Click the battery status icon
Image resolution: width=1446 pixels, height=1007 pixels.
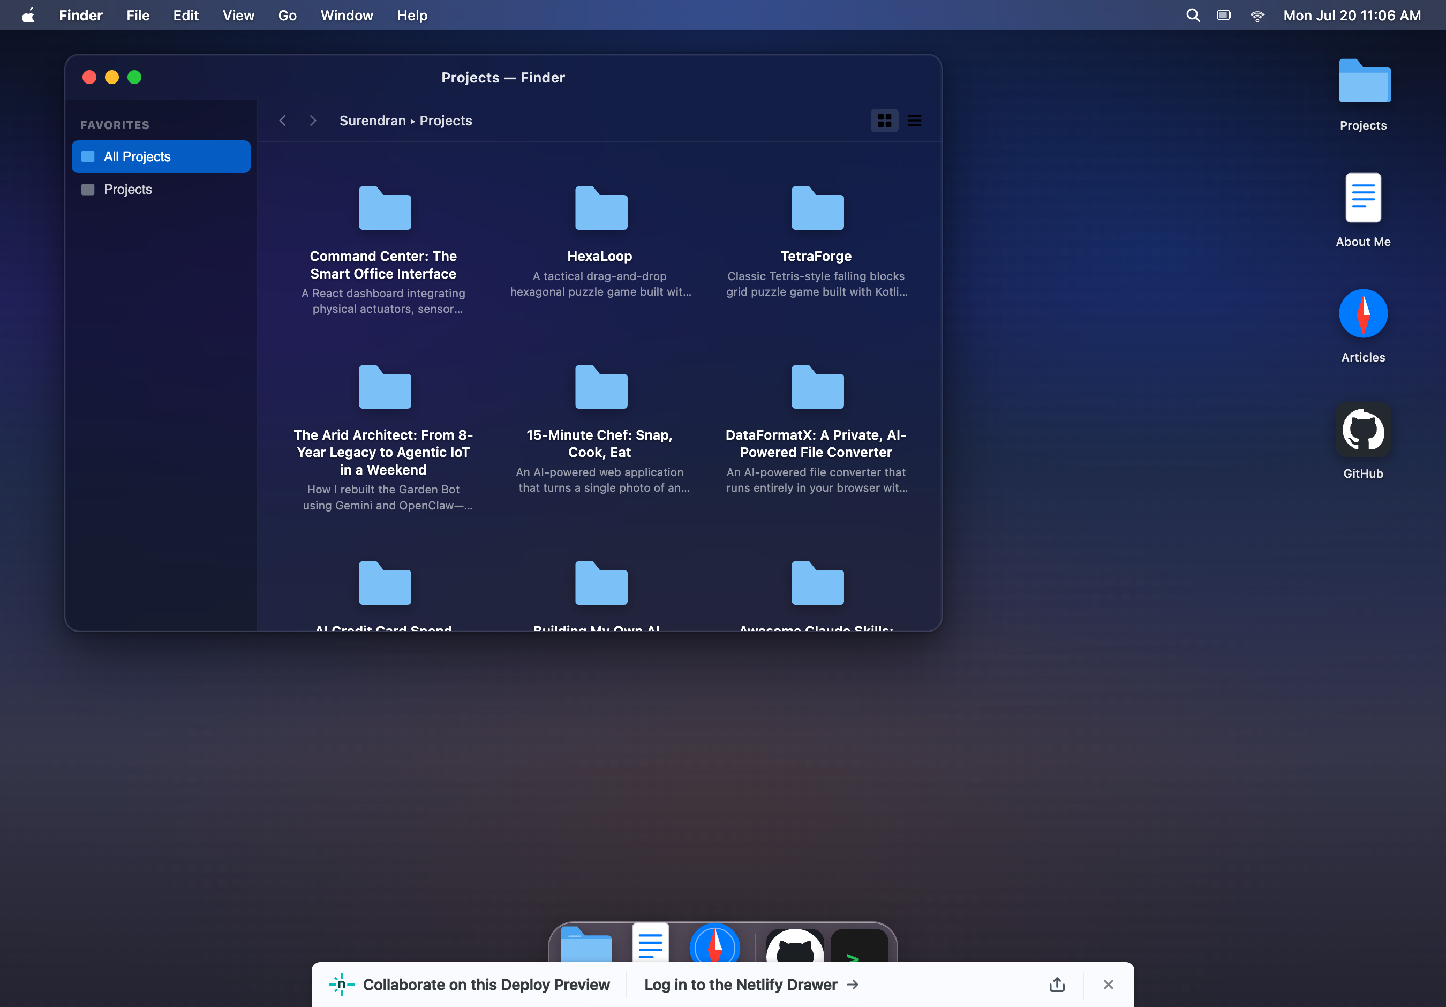[x=1224, y=15]
